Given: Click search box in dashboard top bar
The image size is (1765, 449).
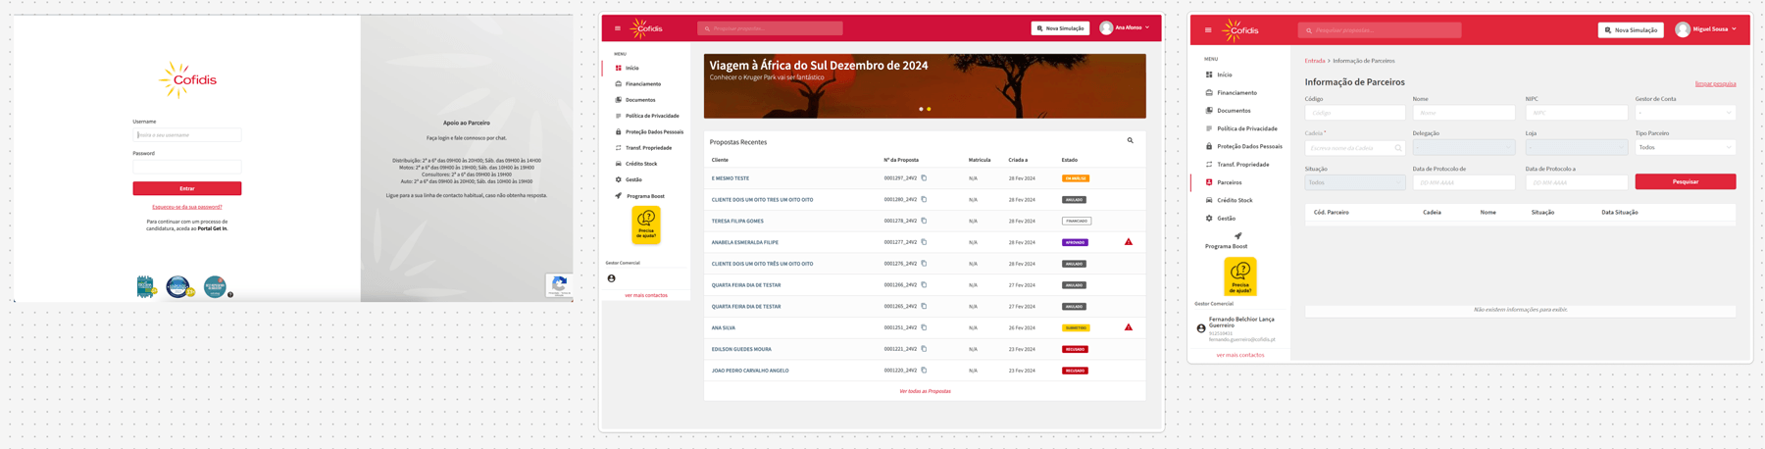Looking at the screenshot, I should (770, 28).
